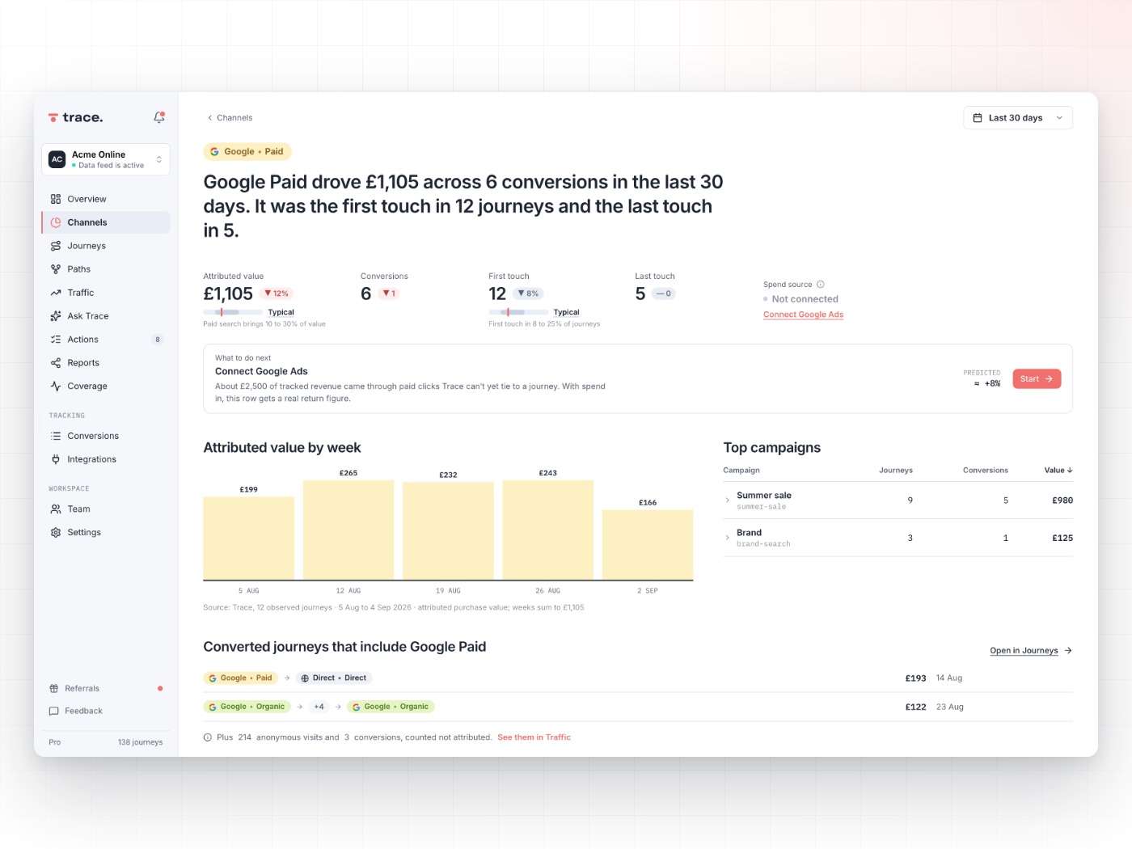The width and height of the screenshot is (1132, 849).
Task: Click the Reports share icon
Action: click(56, 363)
